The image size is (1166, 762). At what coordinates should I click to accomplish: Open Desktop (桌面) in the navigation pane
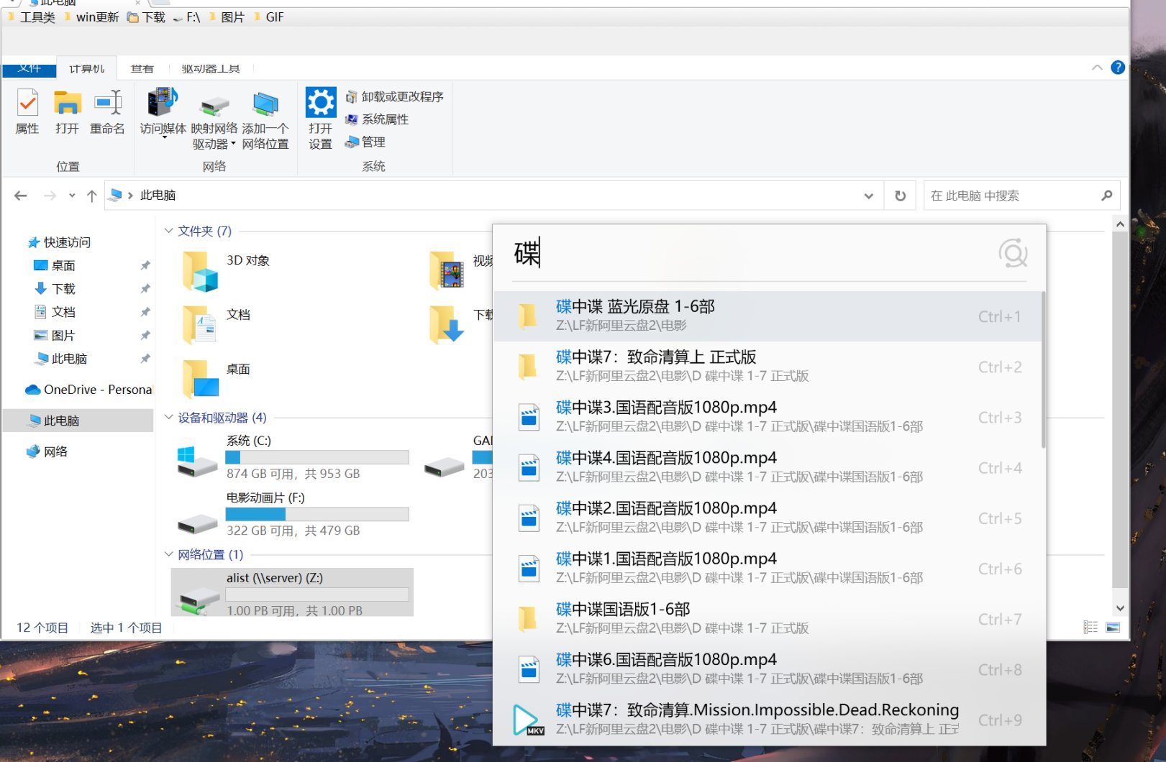55,266
